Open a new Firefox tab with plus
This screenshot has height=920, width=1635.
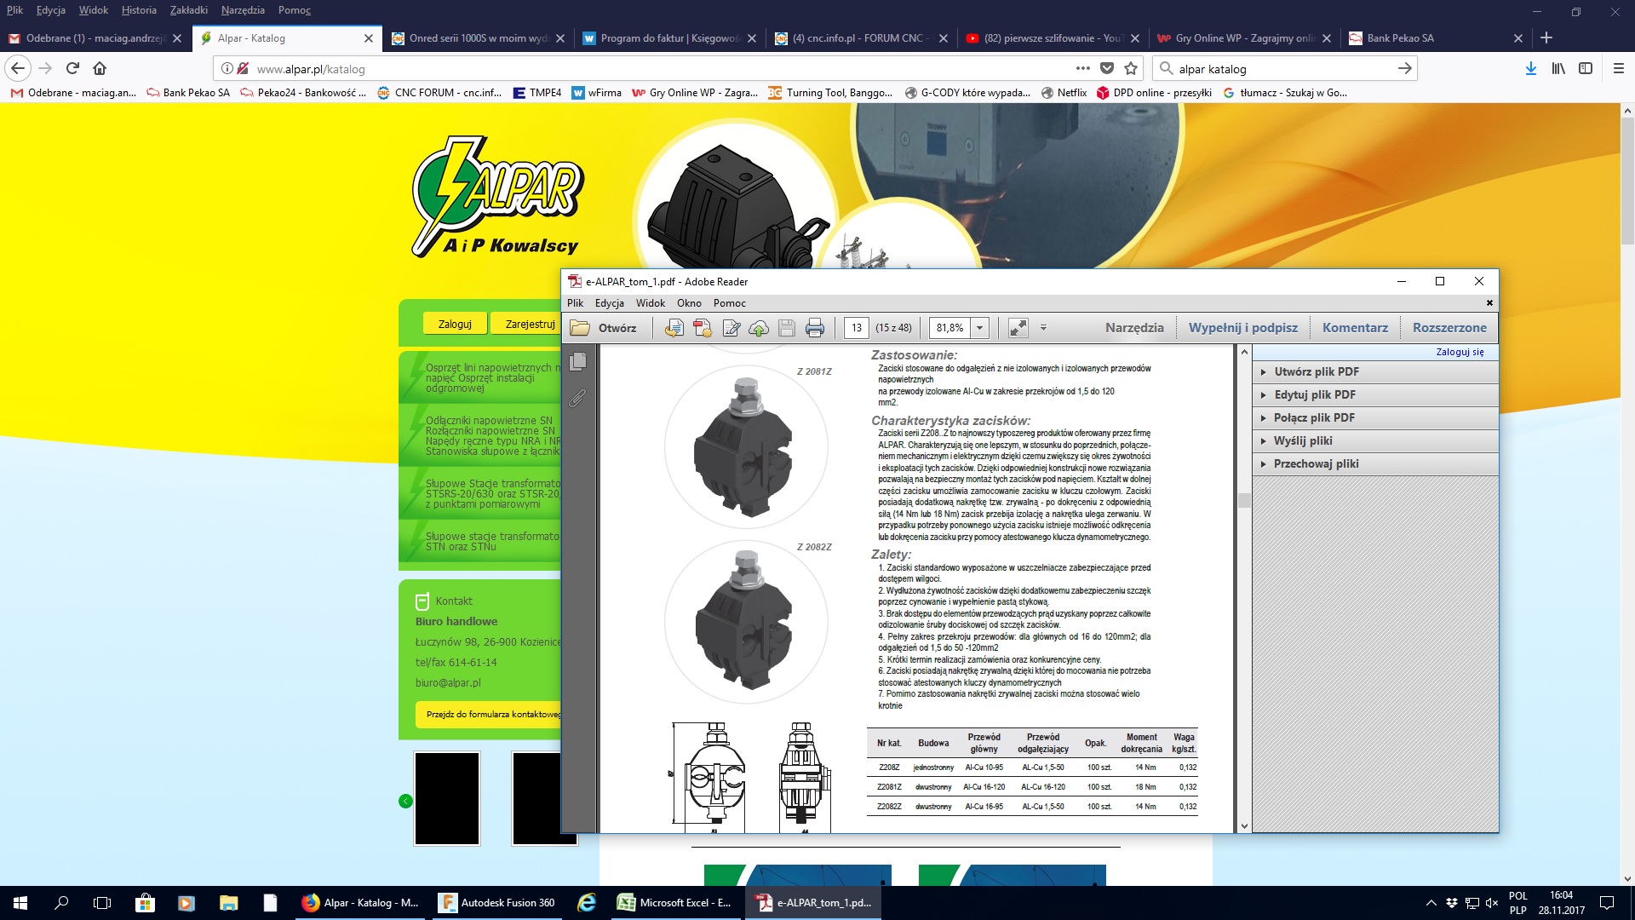click(1546, 37)
